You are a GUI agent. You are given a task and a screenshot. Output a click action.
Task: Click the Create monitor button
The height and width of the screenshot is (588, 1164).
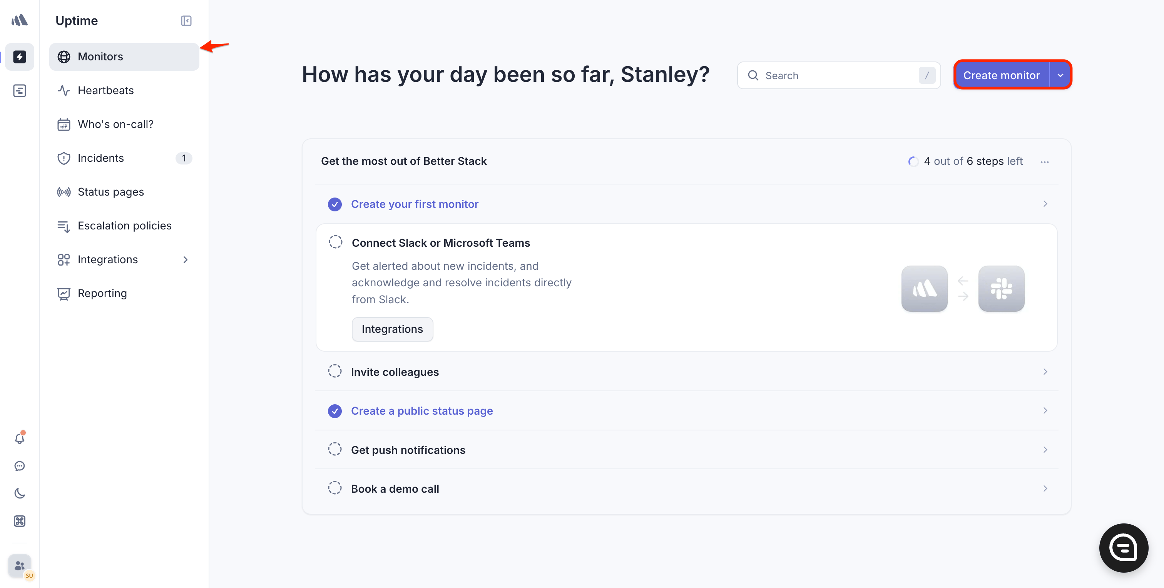pyautogui.click(x=1001, y=75)
